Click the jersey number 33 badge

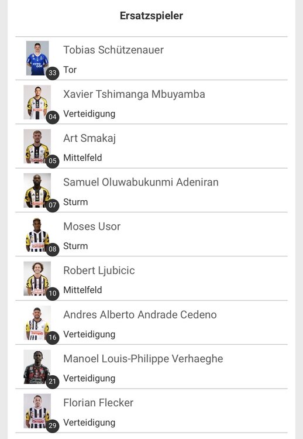pos(53,73)
